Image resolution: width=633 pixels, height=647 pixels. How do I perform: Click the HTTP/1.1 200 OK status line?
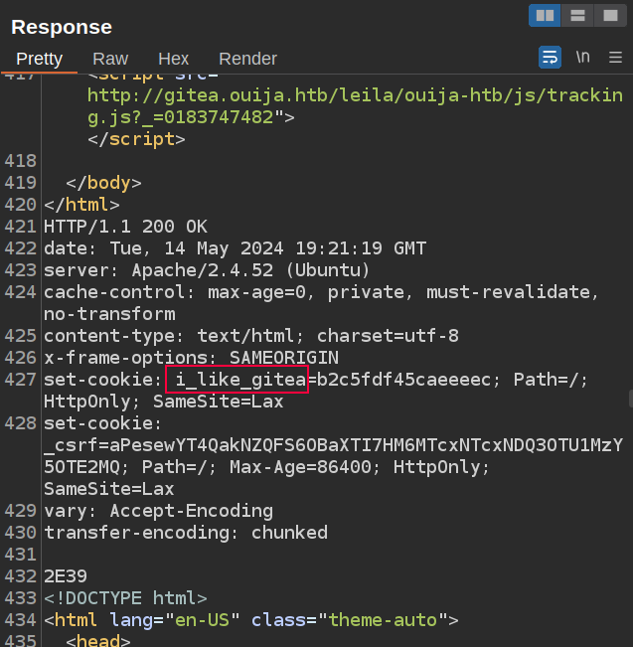click(124, 227)
